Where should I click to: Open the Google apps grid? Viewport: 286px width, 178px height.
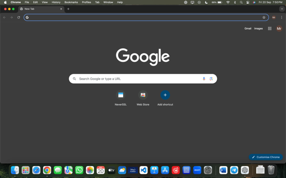coord(270,28)
